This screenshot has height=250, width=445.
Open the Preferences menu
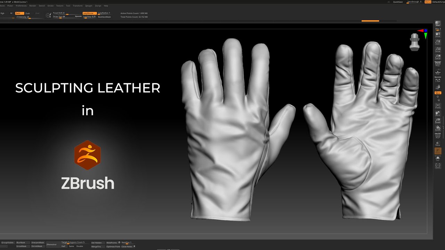(x=21, y=6)
